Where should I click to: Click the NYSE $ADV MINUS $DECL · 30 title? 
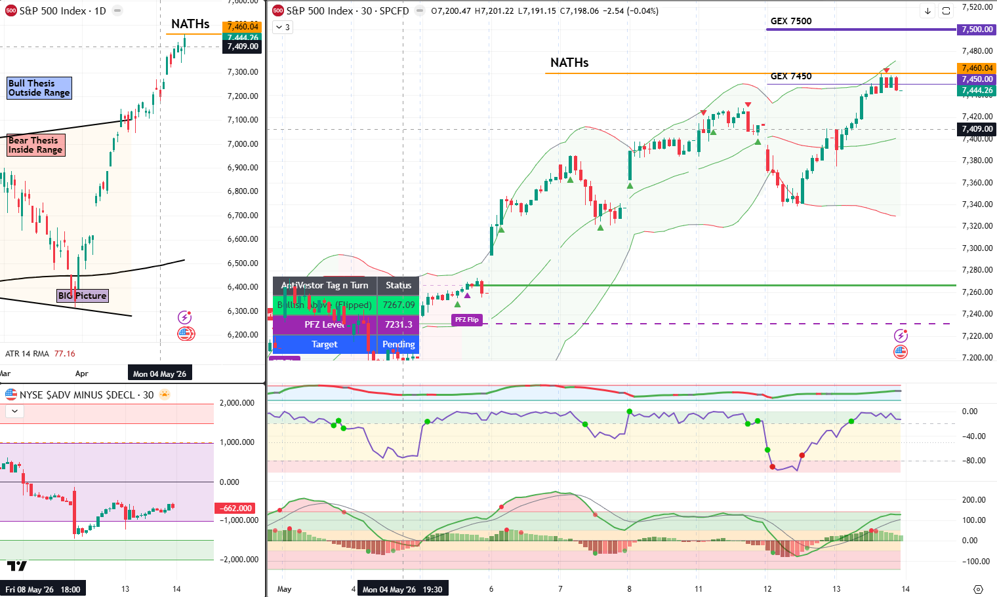point(87,395)
